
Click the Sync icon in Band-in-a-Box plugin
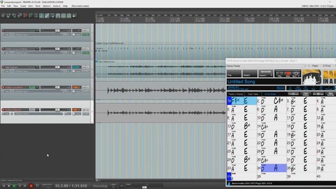click(x=296, y=73)
